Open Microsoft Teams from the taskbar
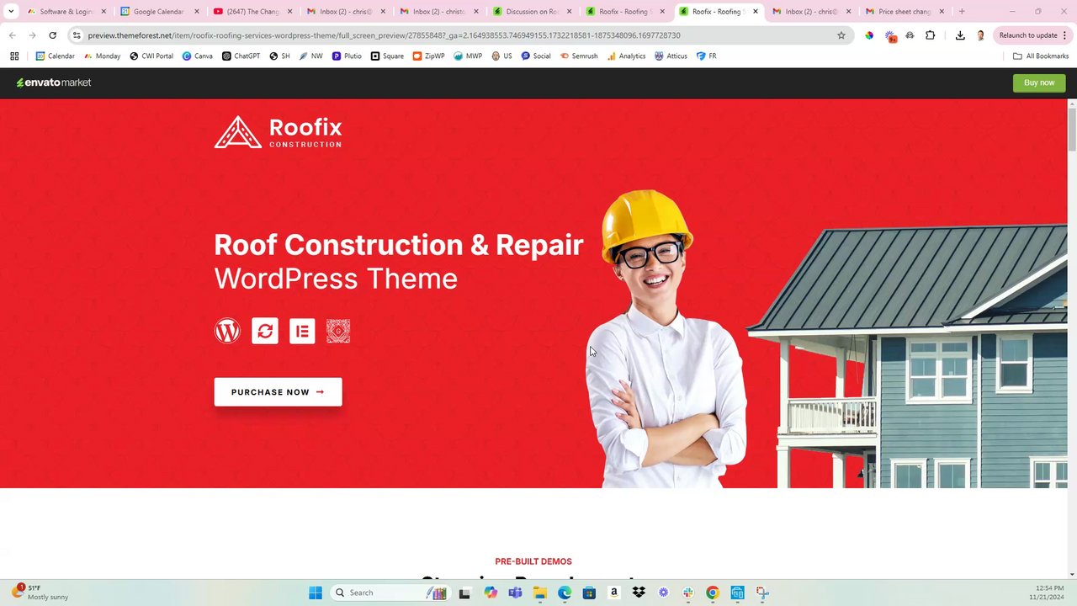The image size is (1077, 606). coord(515,593)
